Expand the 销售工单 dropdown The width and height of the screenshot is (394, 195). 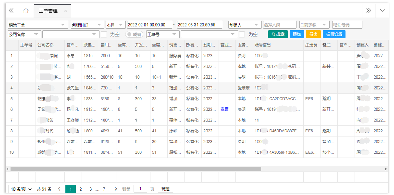click(38, 25)
